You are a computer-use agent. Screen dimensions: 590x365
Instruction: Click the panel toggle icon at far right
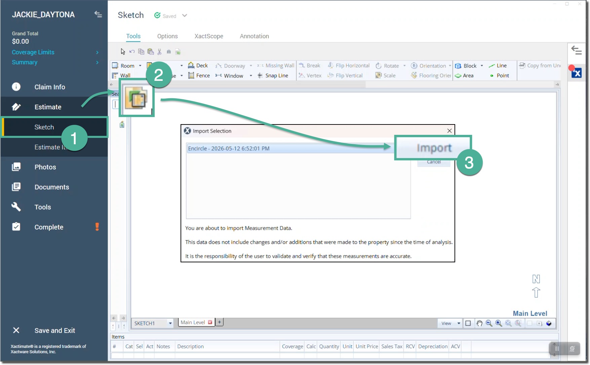[x=577, y=50]
